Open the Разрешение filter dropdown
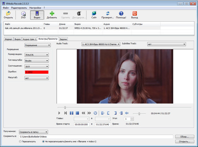 click(37, 45)
